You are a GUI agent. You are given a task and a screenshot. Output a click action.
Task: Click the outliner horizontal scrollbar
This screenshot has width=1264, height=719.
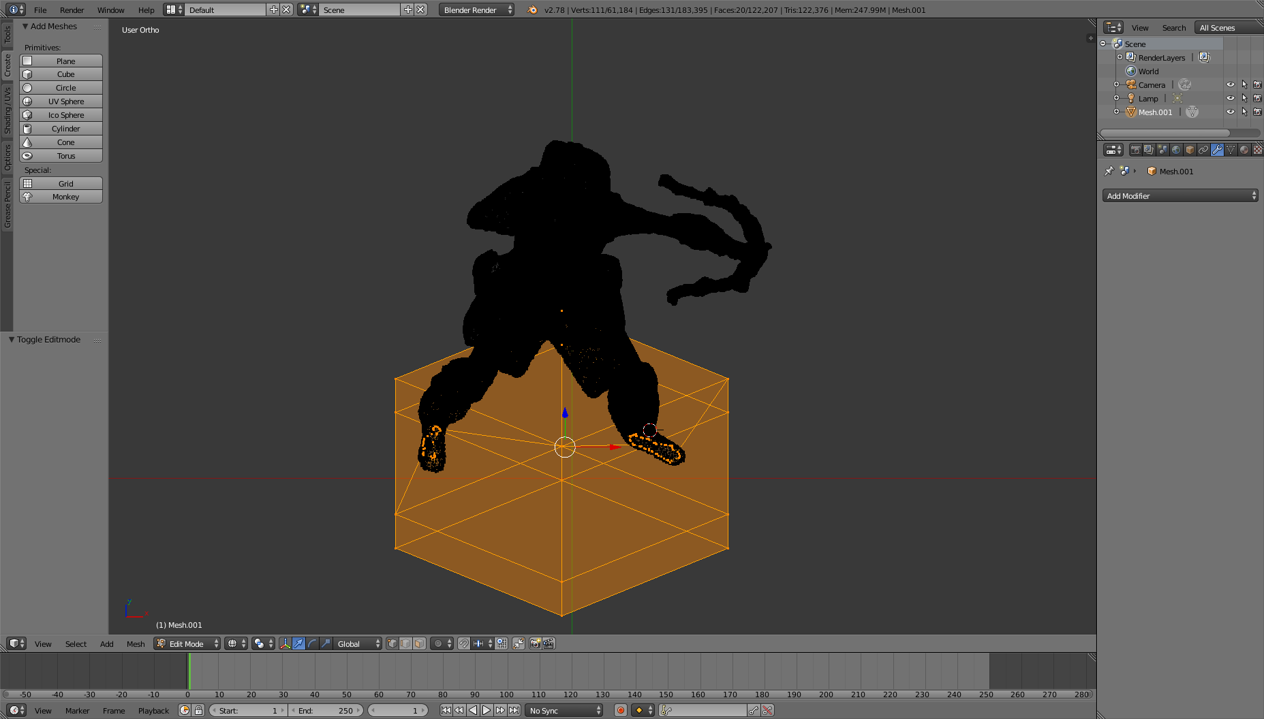pos(1165,133)
